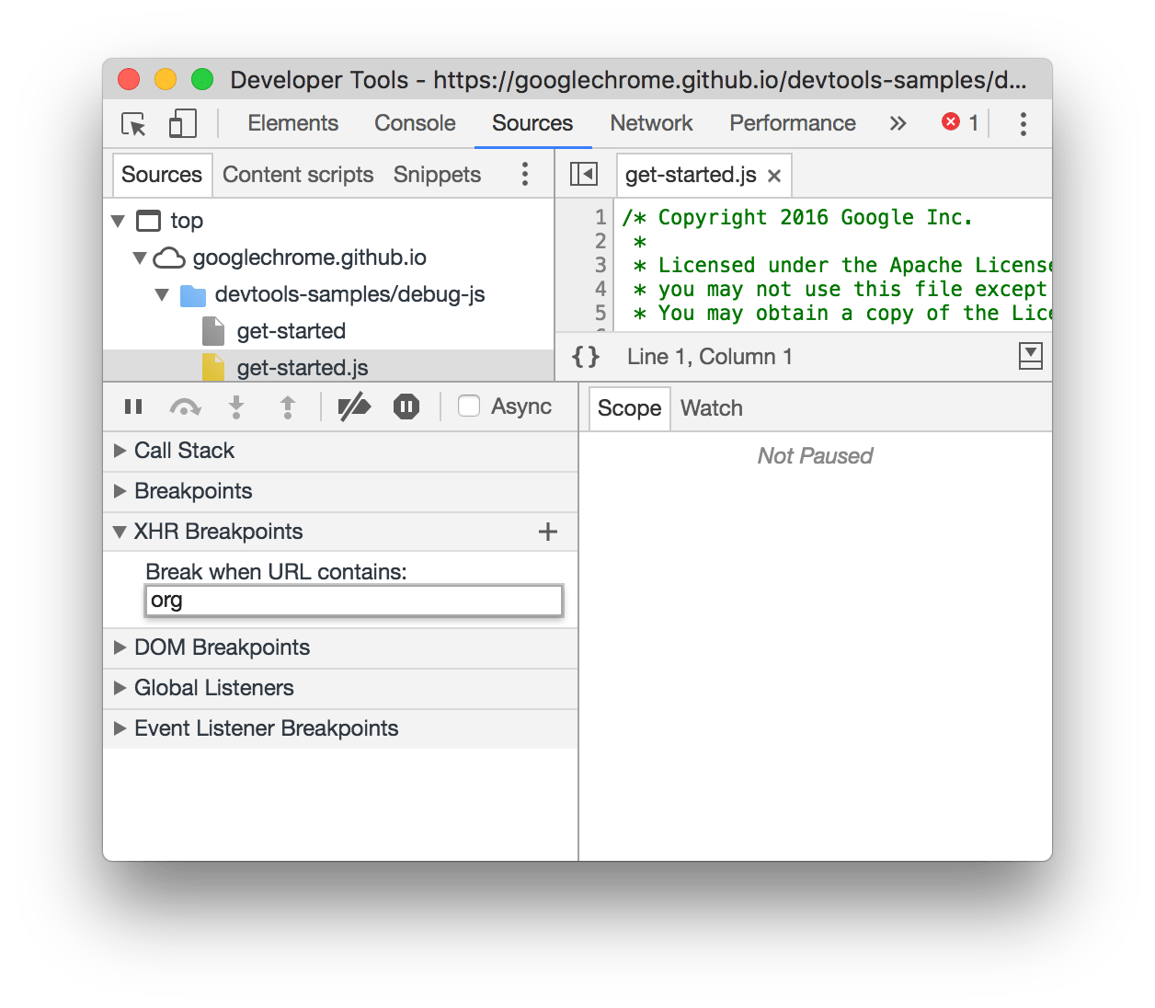Enable pause on exceptions
Image resolution: width=1155 pixels, height=1008 pixels.
(406, 406)
